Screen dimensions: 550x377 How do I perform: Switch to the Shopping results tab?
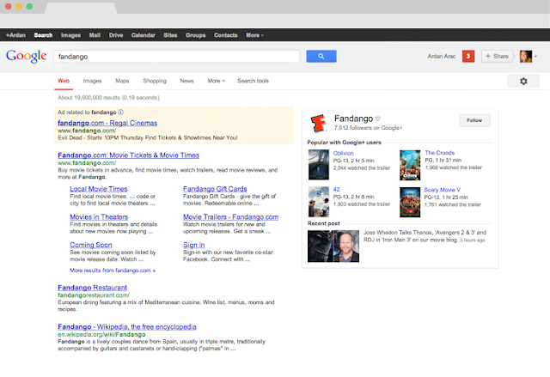pyautogui.click(x=155, y=81)
